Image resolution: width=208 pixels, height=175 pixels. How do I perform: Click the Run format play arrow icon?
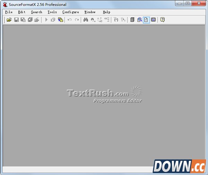point(46,20)
